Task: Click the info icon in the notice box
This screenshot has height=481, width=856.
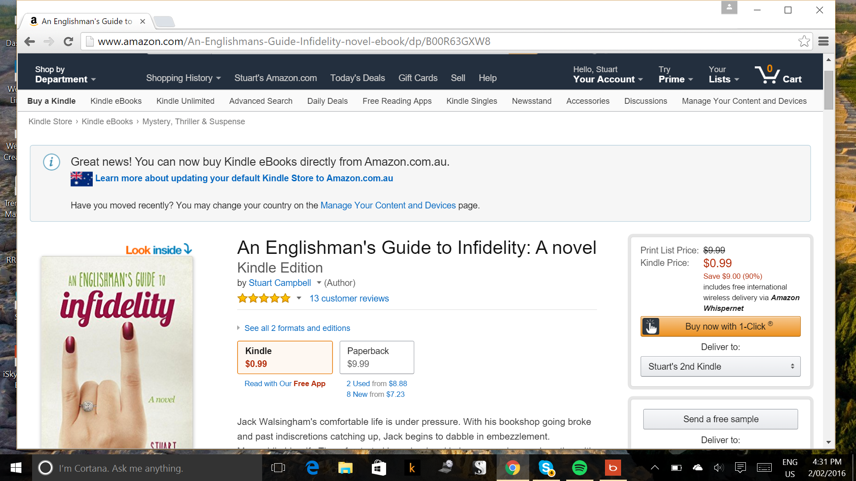Action: [x=51, y=162]
